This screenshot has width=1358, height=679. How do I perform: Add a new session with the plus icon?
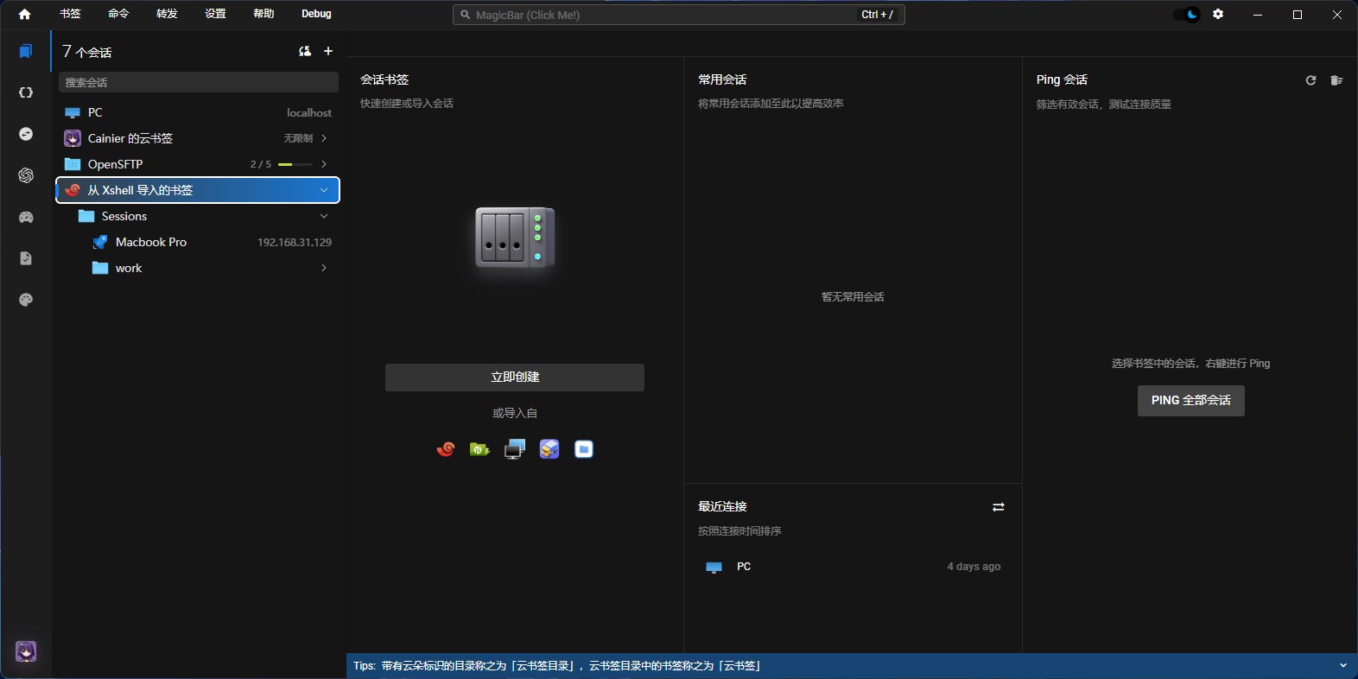328,52
